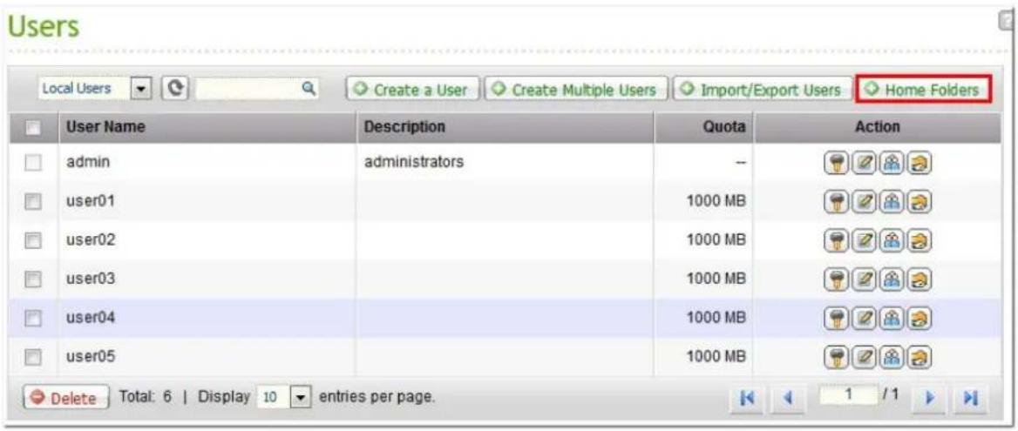
Task: Open shared folder permissions for user02
Action: (919, 240)
